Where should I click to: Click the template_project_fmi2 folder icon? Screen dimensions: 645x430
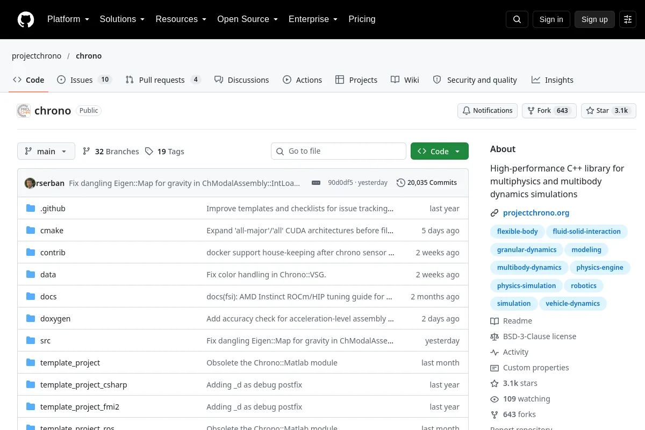pos(31,406)
